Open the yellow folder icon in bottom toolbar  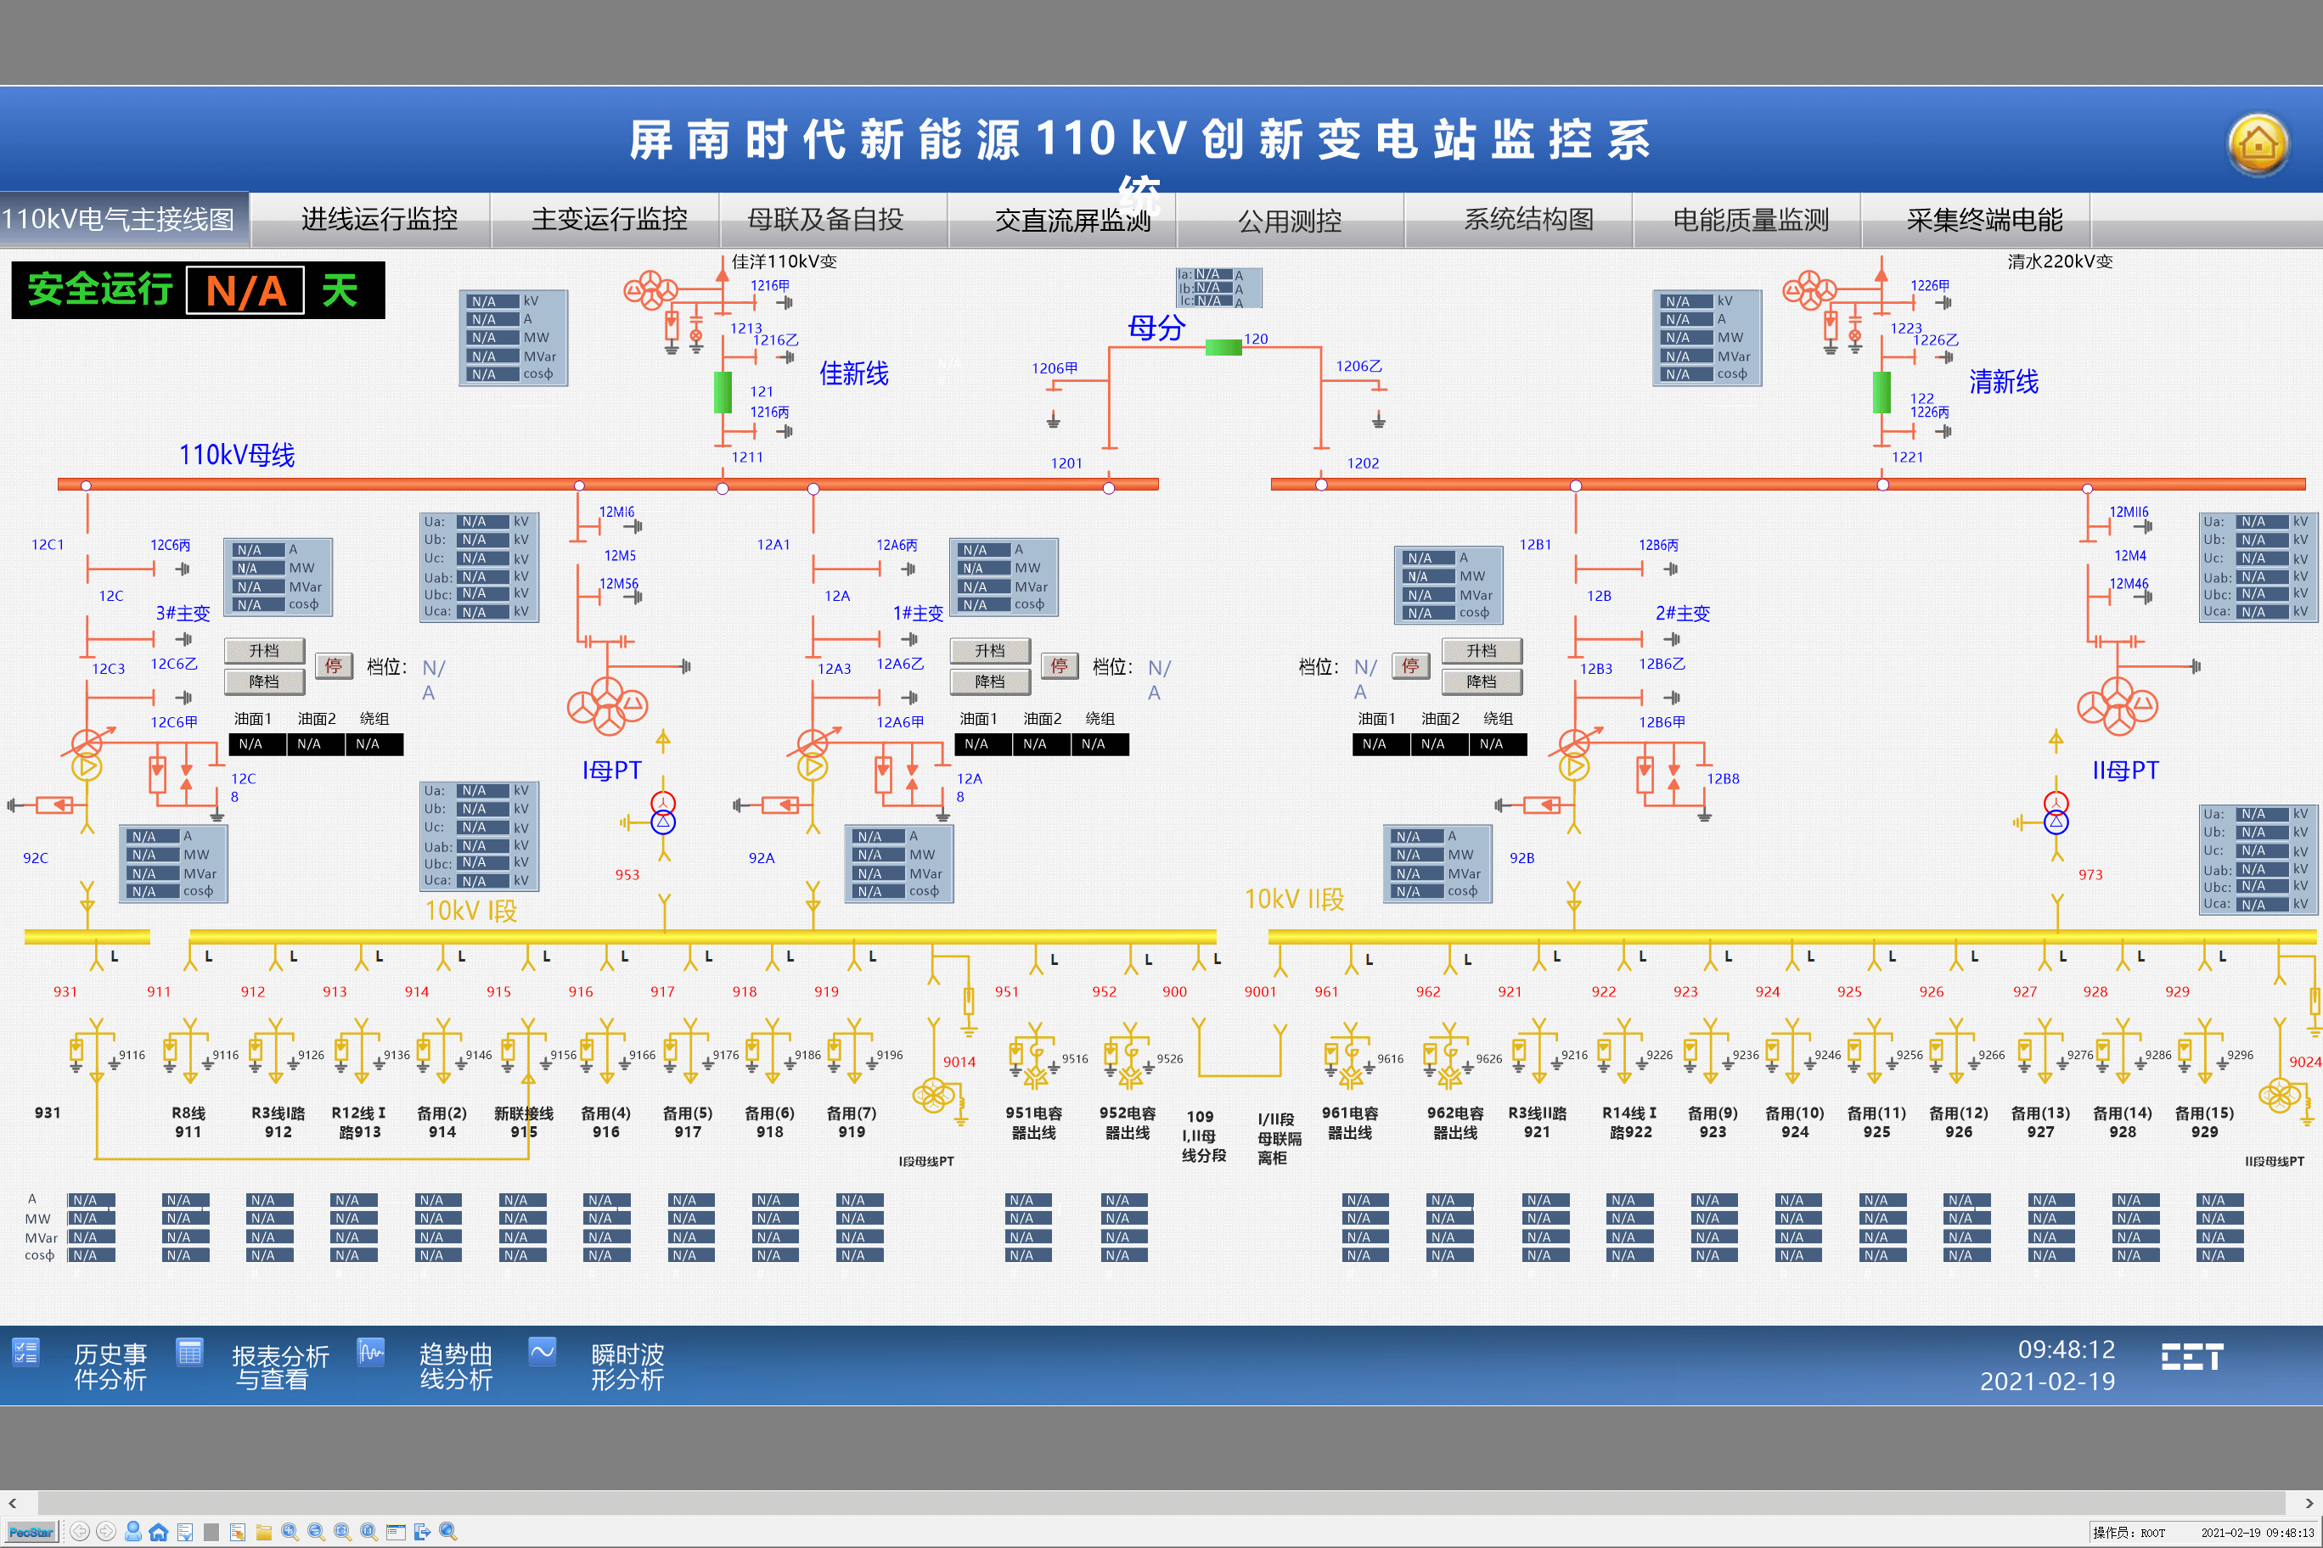[x=264, y=1531]
